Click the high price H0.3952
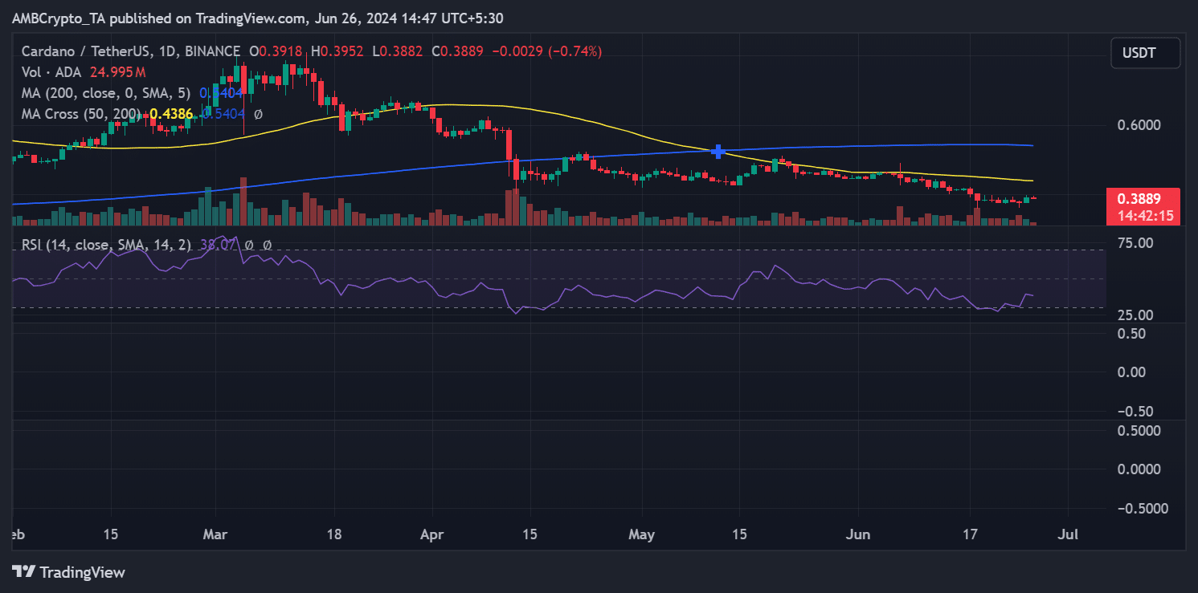Screen dimensions: 1198x593 pyautogui.click(x=337, y=51)
